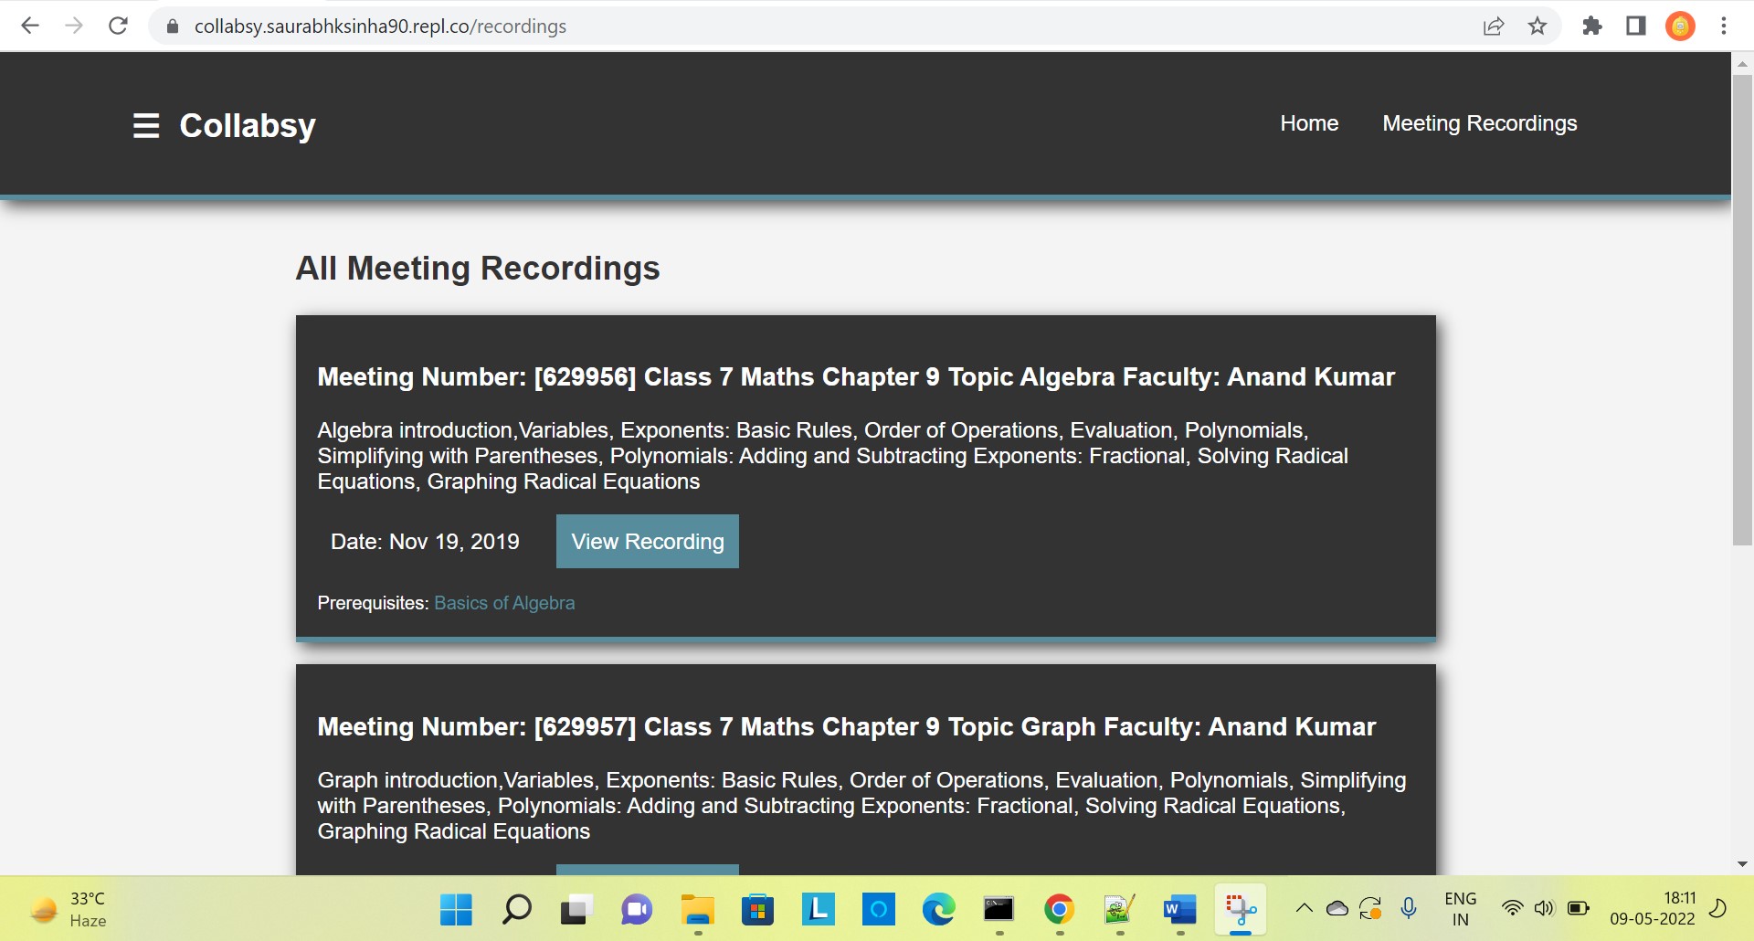The height and width of the screenshot is (941, 1754).
Task: Open Task View on the taskbar
Action: tap(576, 910)
